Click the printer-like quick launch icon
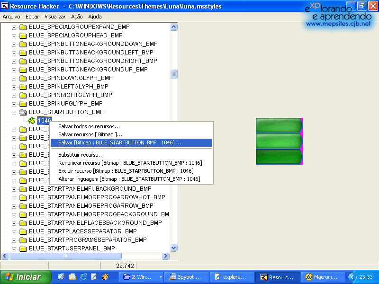The image size is (379, 284). click(x=72, y=277)
